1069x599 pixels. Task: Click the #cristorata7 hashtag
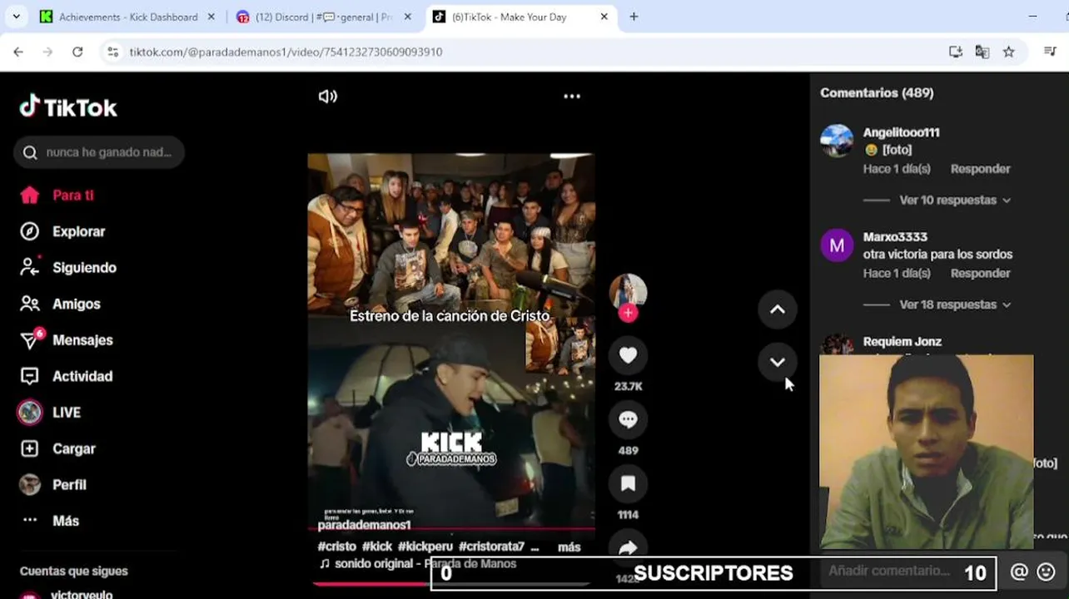click(x=491, y=547)
